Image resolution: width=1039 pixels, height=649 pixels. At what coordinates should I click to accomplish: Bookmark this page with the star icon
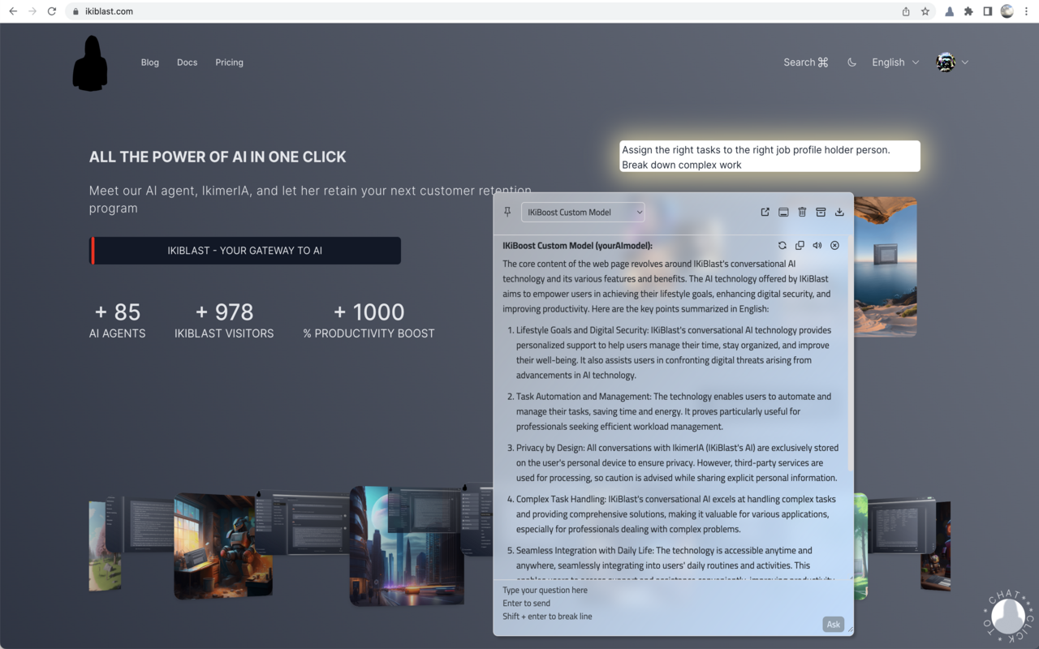coord(925,11)
